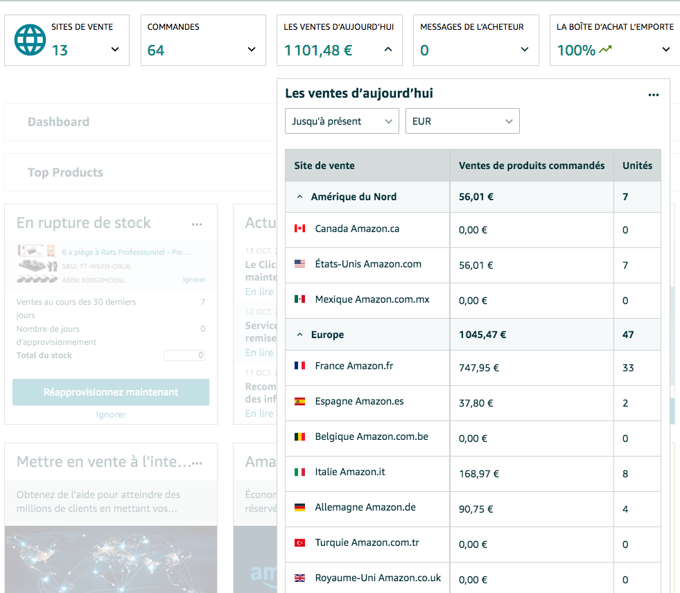Image resolution: width=680 pixels, height=593 pixels.
Task: Click the 13 sales sites count
Action: pyautogui.click(x=60, y=51)
